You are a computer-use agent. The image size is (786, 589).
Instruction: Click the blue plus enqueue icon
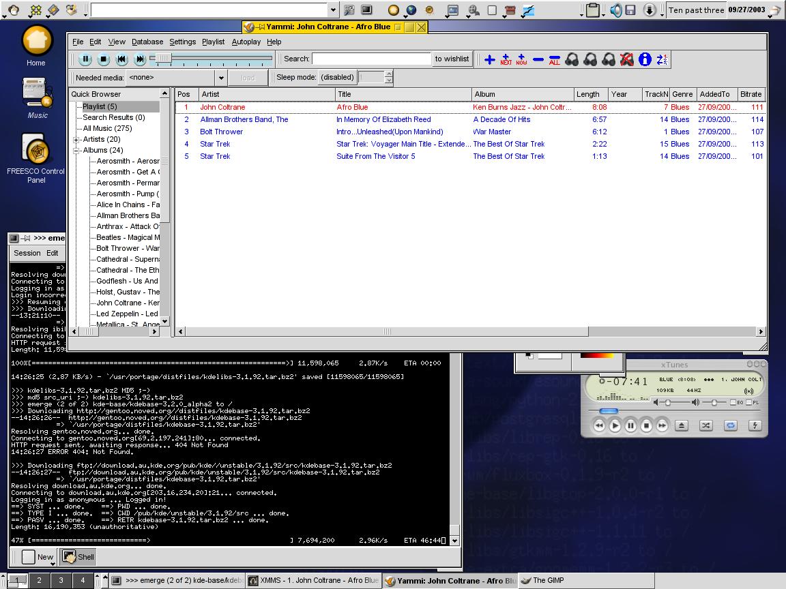(490, 60)
